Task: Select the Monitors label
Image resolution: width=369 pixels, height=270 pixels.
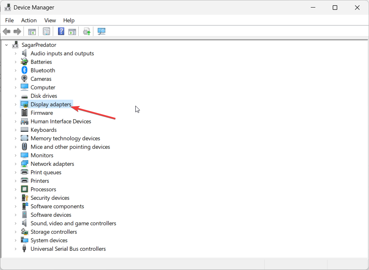Action: 42,155
